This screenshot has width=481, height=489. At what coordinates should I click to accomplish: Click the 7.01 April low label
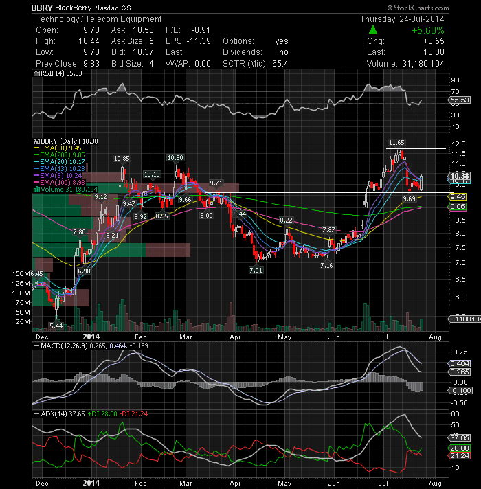256,270
